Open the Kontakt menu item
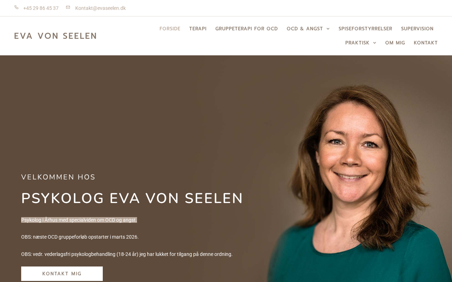This screenshot has height=282, width=452. (426, 43)
